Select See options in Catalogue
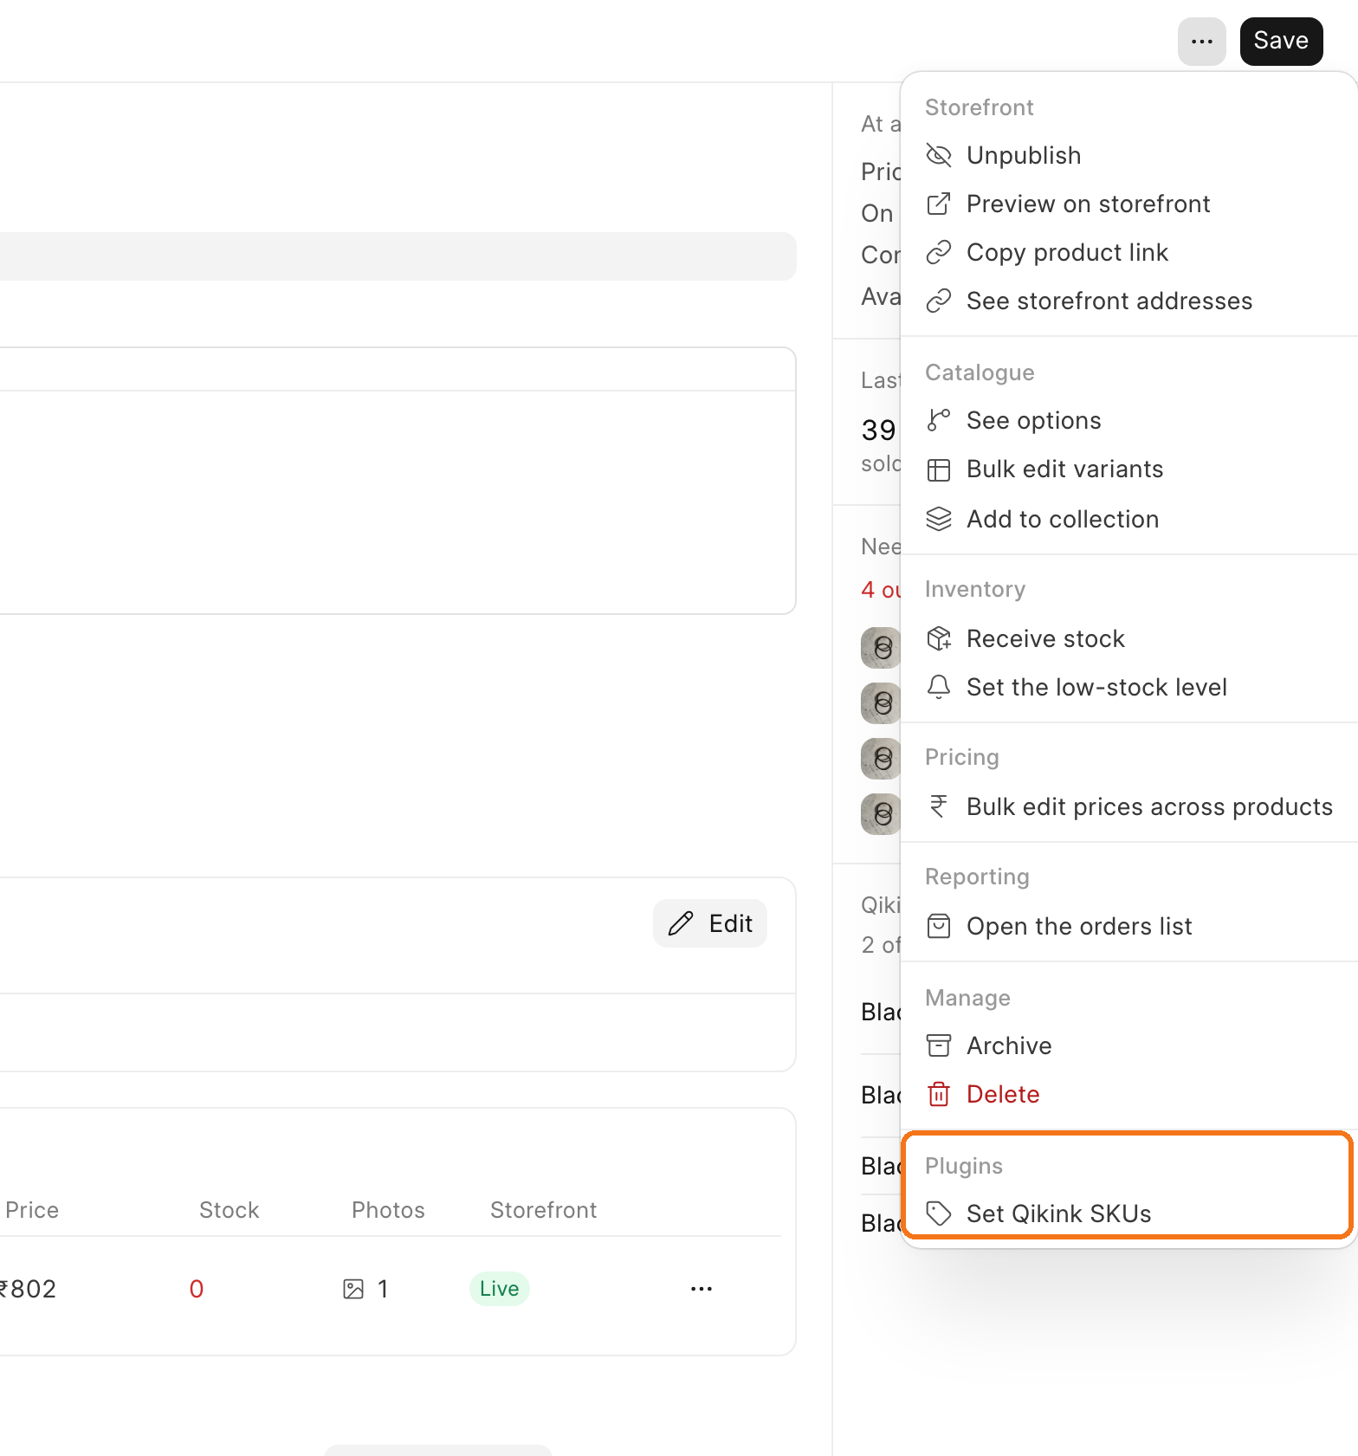 1129,420
